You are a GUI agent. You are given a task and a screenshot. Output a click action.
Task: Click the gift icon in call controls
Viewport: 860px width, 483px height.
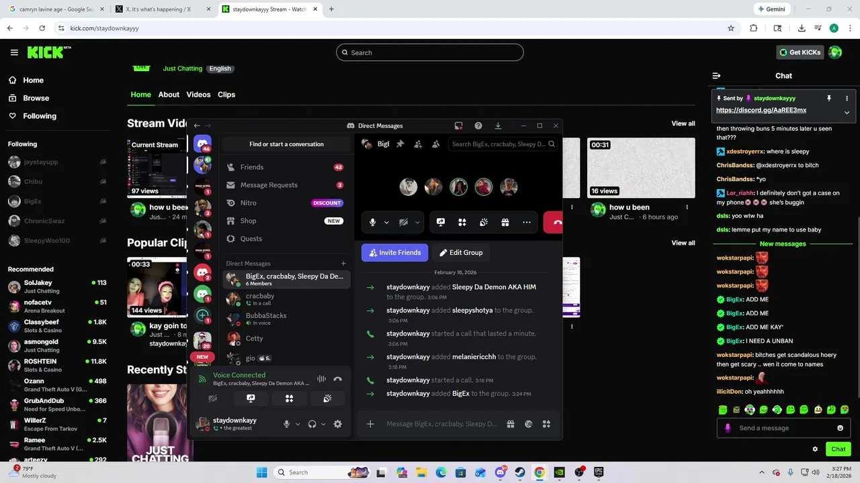(505, 222)
